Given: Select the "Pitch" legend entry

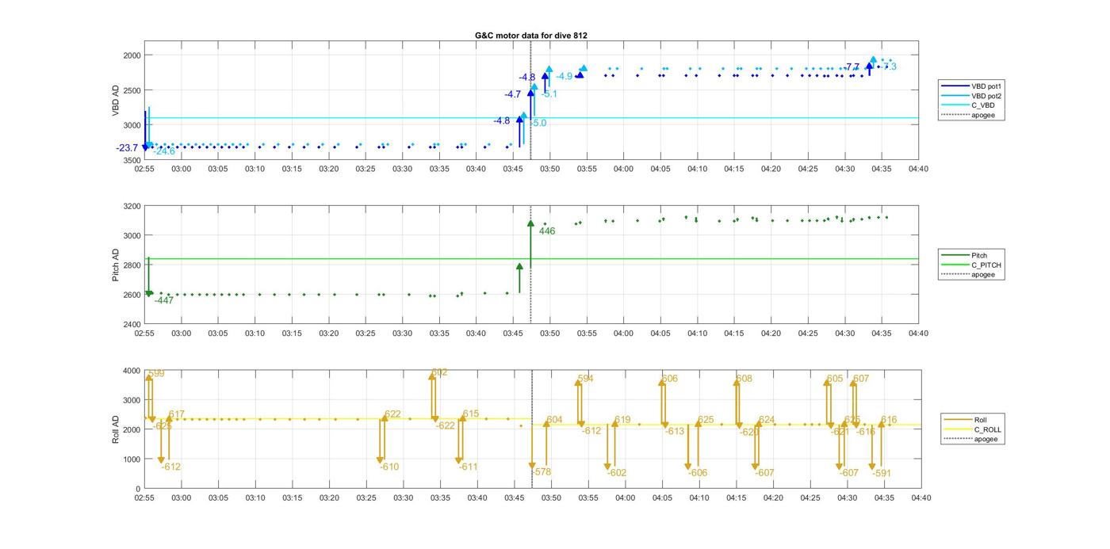Looking at the screenshot, I should pyautogui.click(x=981, y=255).
